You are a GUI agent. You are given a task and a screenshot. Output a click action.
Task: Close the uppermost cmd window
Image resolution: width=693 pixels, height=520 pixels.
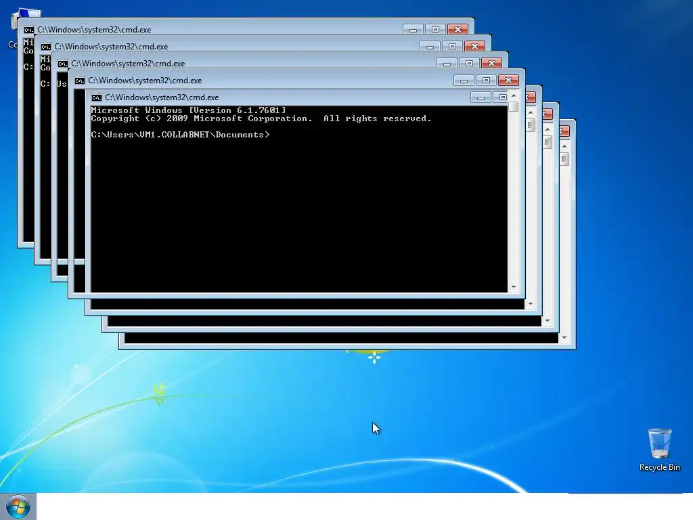click(x=458, y=29)
